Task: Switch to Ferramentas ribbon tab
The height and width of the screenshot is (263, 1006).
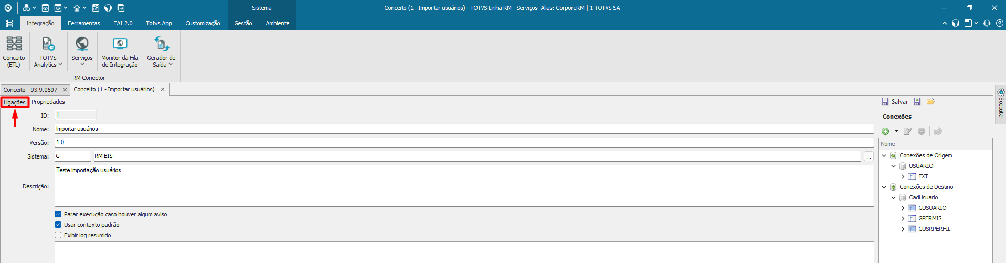Action: (x=84, y=23)
